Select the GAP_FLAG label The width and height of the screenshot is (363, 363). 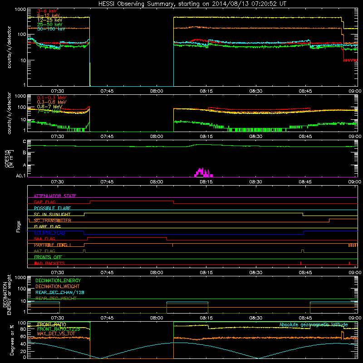[44, 202]
